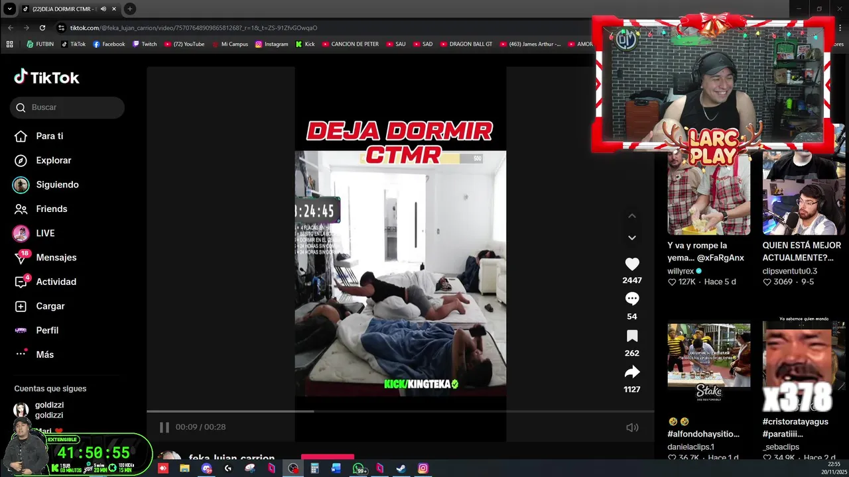Open the tab search dropdown
The width and height of the screenshot is (849, 477).
[x=9, y=9]
